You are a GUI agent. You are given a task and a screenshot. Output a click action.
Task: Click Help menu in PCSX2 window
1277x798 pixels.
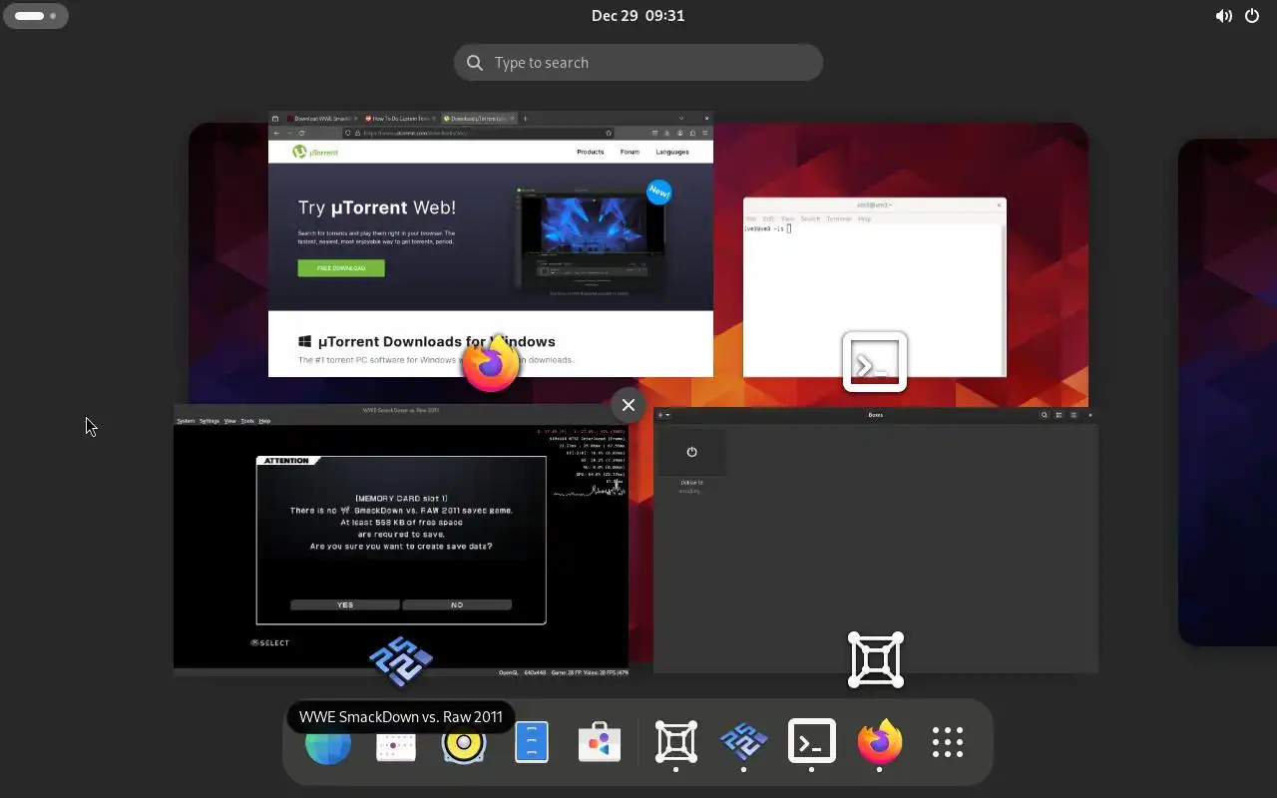pyautogui.click(x=265, y=421)
